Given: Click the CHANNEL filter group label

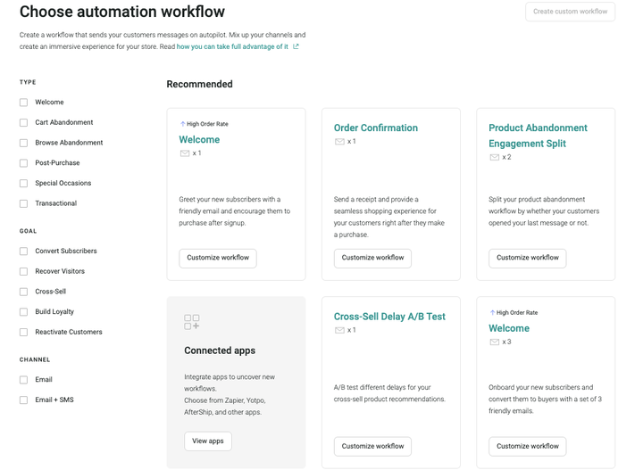Looking at the screenshot, I should point(35,359).
